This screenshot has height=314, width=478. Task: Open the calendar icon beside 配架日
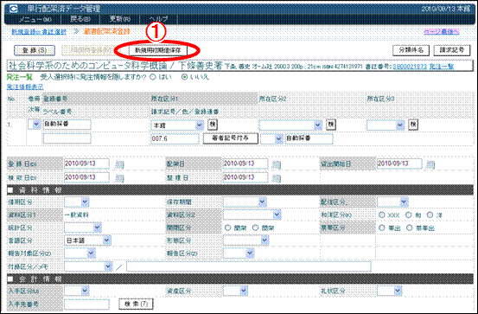(x=277, y=164)
